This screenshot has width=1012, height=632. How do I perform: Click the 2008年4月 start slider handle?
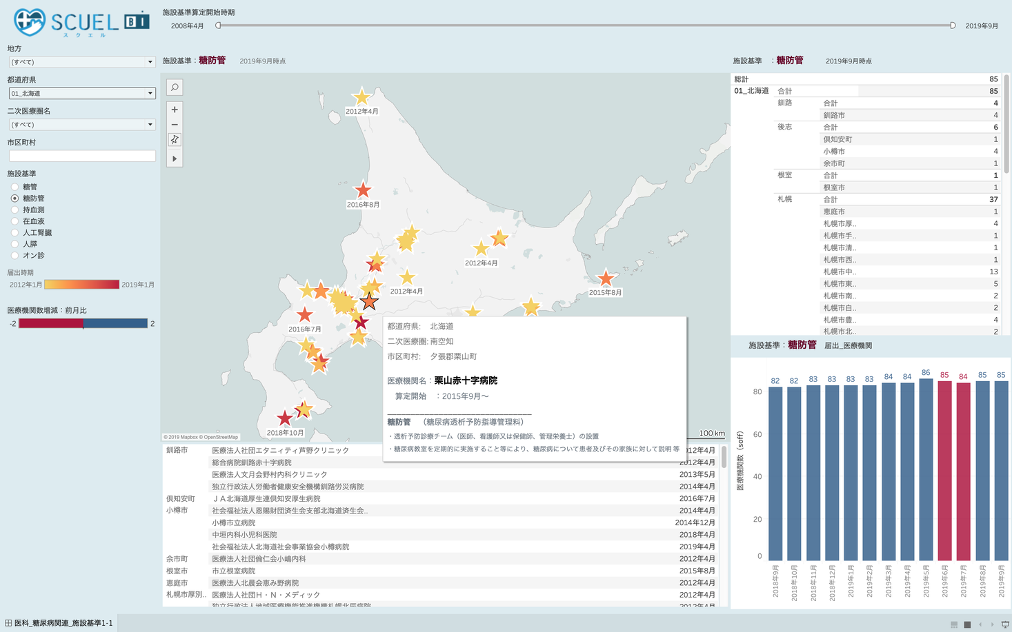coord(218,26)
